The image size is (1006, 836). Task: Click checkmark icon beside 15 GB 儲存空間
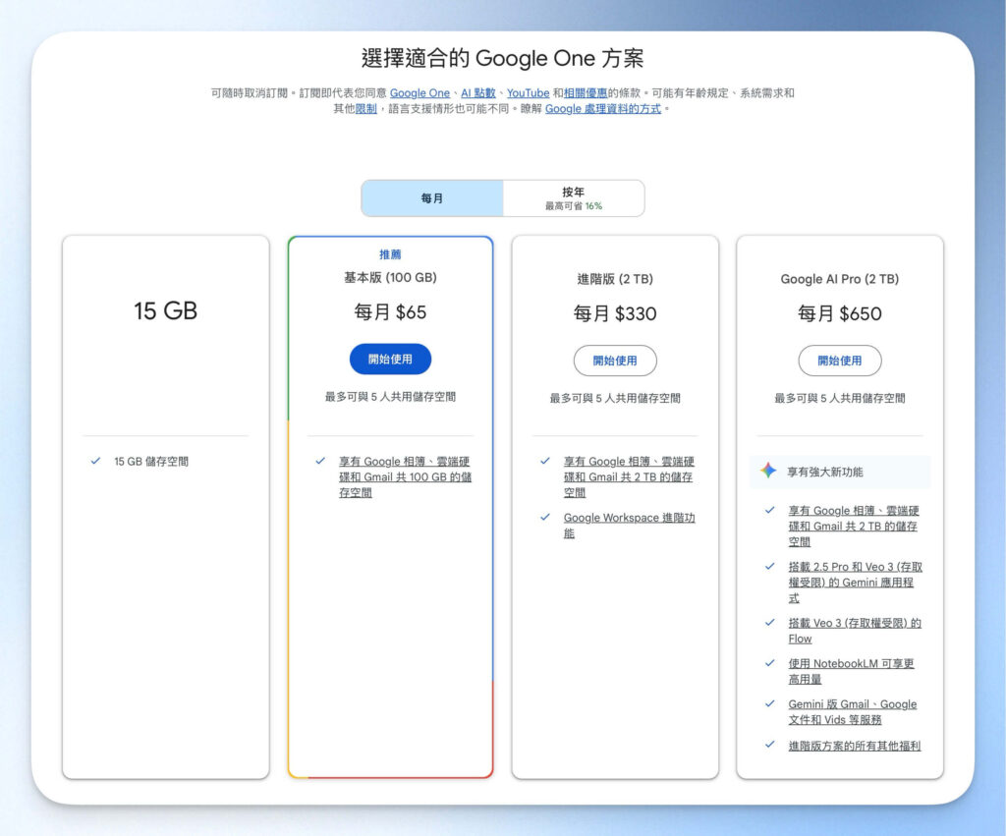click(95, 461)
